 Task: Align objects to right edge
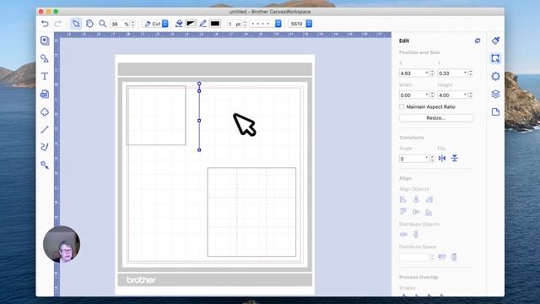pyautogui.click(x=429, y=199)
